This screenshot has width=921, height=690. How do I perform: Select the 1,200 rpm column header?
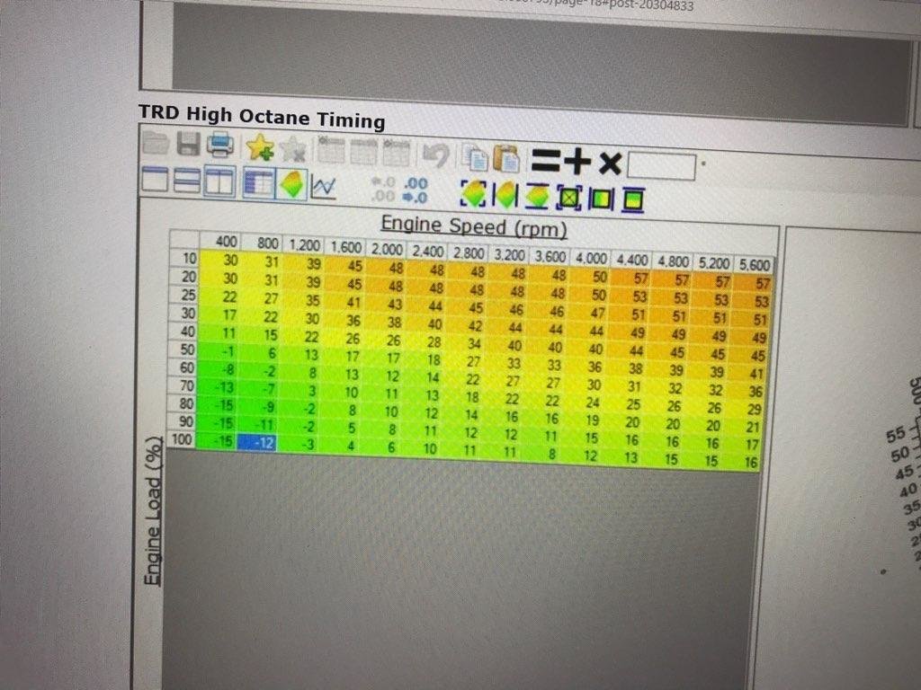(304, 244)
